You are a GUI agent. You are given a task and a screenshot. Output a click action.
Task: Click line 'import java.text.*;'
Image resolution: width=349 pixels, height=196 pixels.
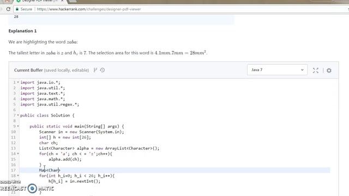pyautogui.click(x=43, y=93)
